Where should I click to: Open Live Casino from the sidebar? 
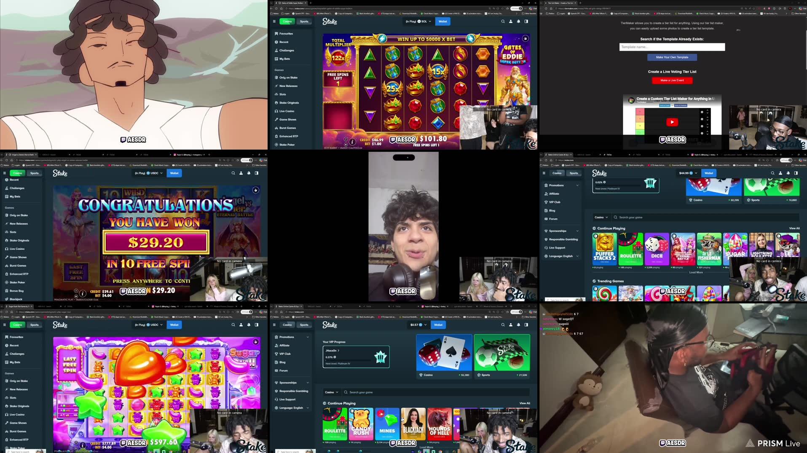point(276,111)
